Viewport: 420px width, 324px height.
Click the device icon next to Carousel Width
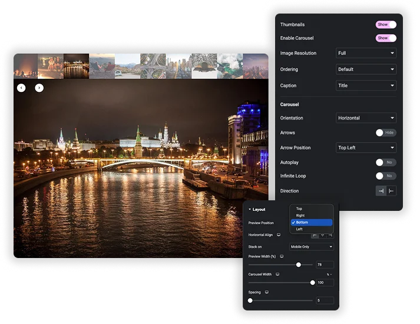click(277, 274)
